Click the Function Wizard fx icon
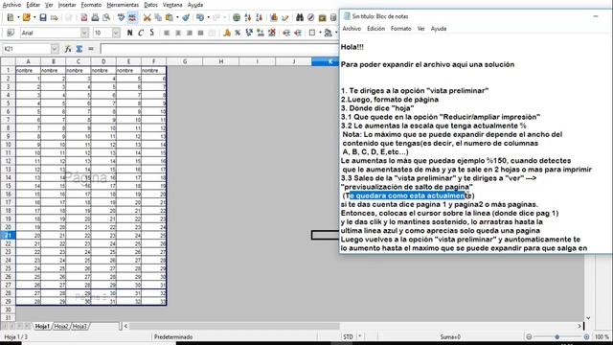 tap(68, 49)
